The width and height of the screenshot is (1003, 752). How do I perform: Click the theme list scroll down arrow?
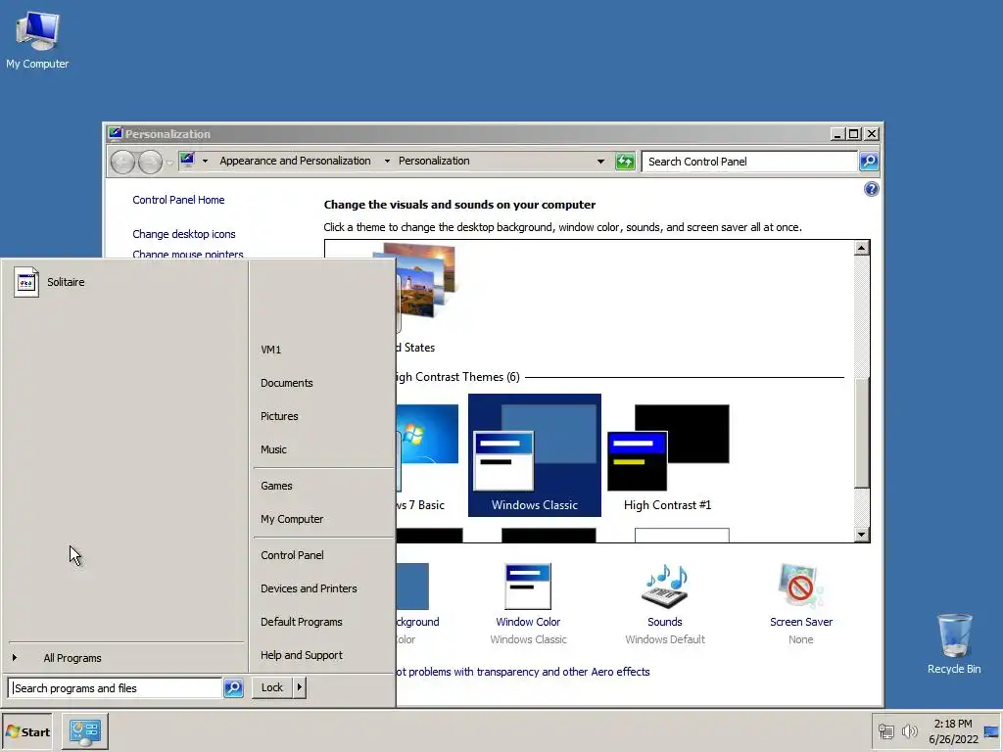click(862, 535)
